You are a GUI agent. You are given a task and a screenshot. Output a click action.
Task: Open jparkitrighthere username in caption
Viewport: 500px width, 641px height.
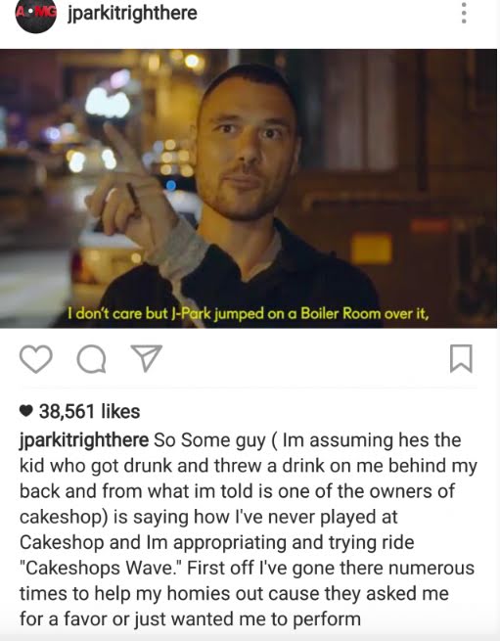pos(84,440)
